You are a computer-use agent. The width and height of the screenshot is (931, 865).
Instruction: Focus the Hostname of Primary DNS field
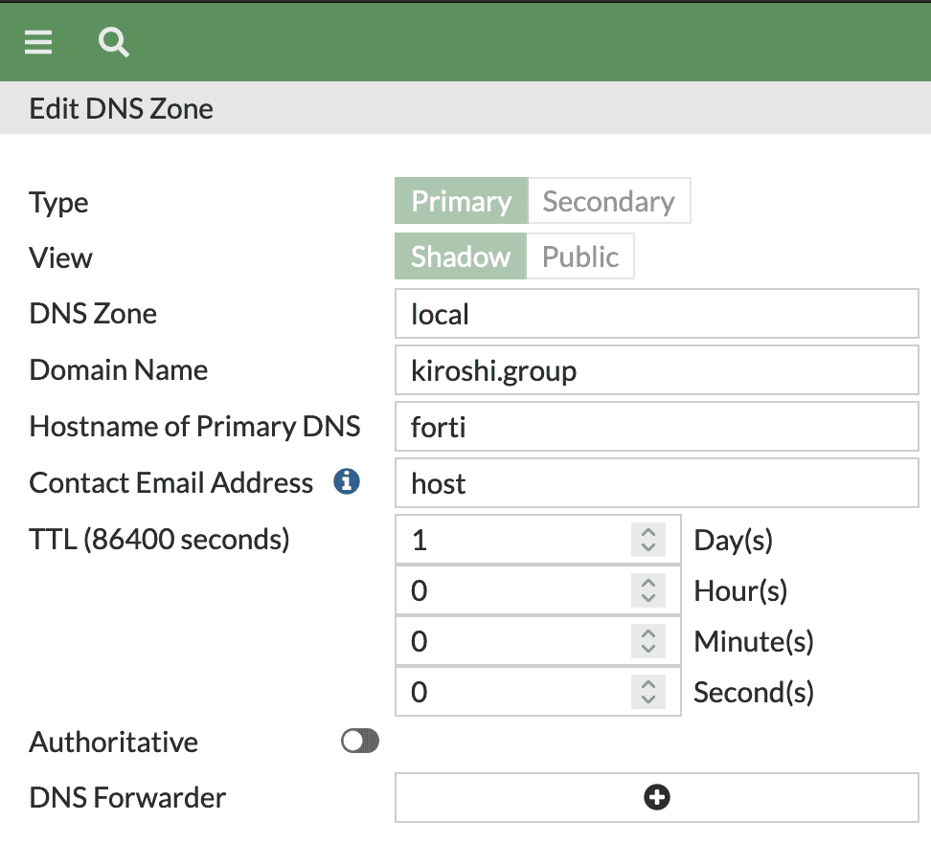(657, 426)
